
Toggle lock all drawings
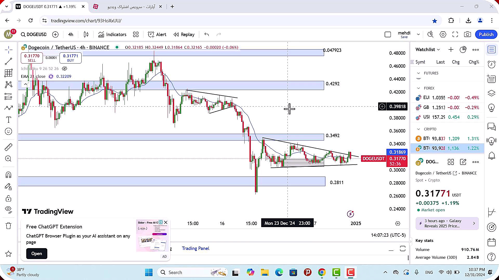click(x=8, y=198)
